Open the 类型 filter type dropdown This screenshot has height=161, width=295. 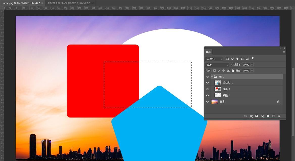click(214, 59)
